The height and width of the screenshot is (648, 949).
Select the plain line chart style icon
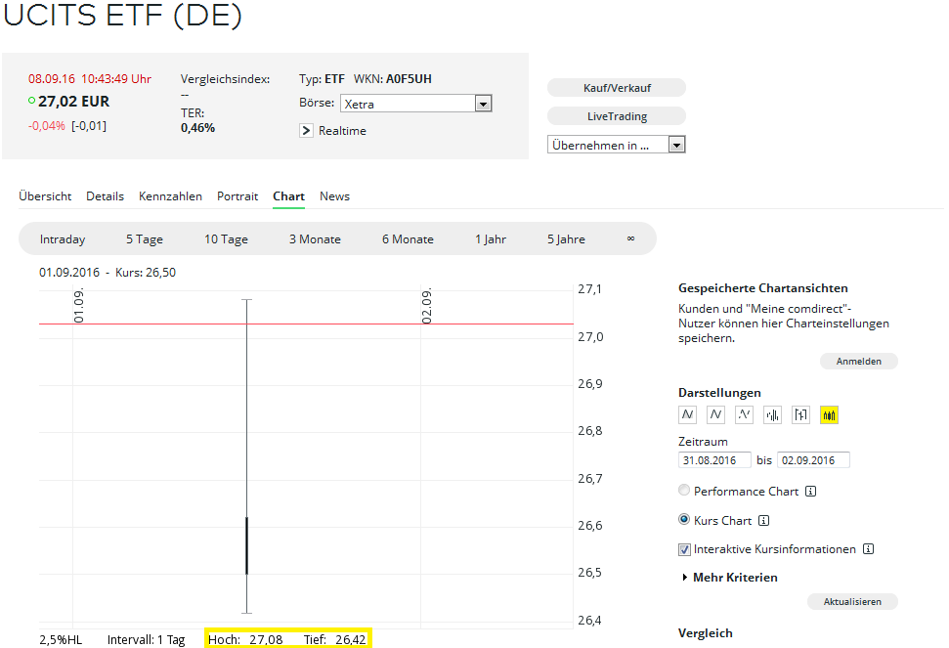pyautogui.click(x=716, y=415)
